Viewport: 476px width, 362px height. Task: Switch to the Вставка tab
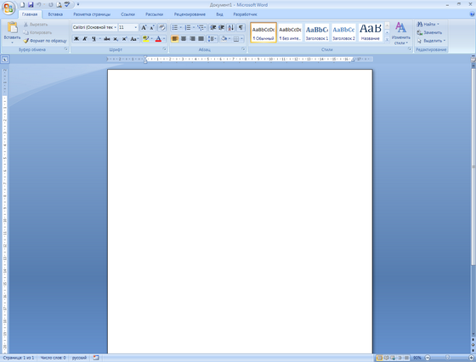[x=55, y=14]
